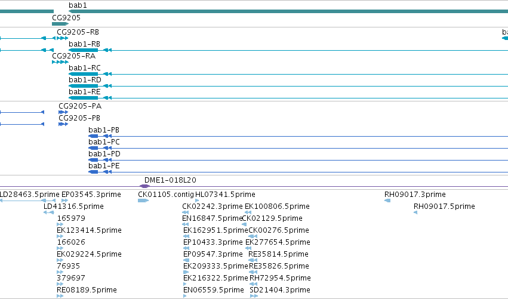Click the purple DME1-018L20 glyph
The image size is (508, 299).
point(144,186)
